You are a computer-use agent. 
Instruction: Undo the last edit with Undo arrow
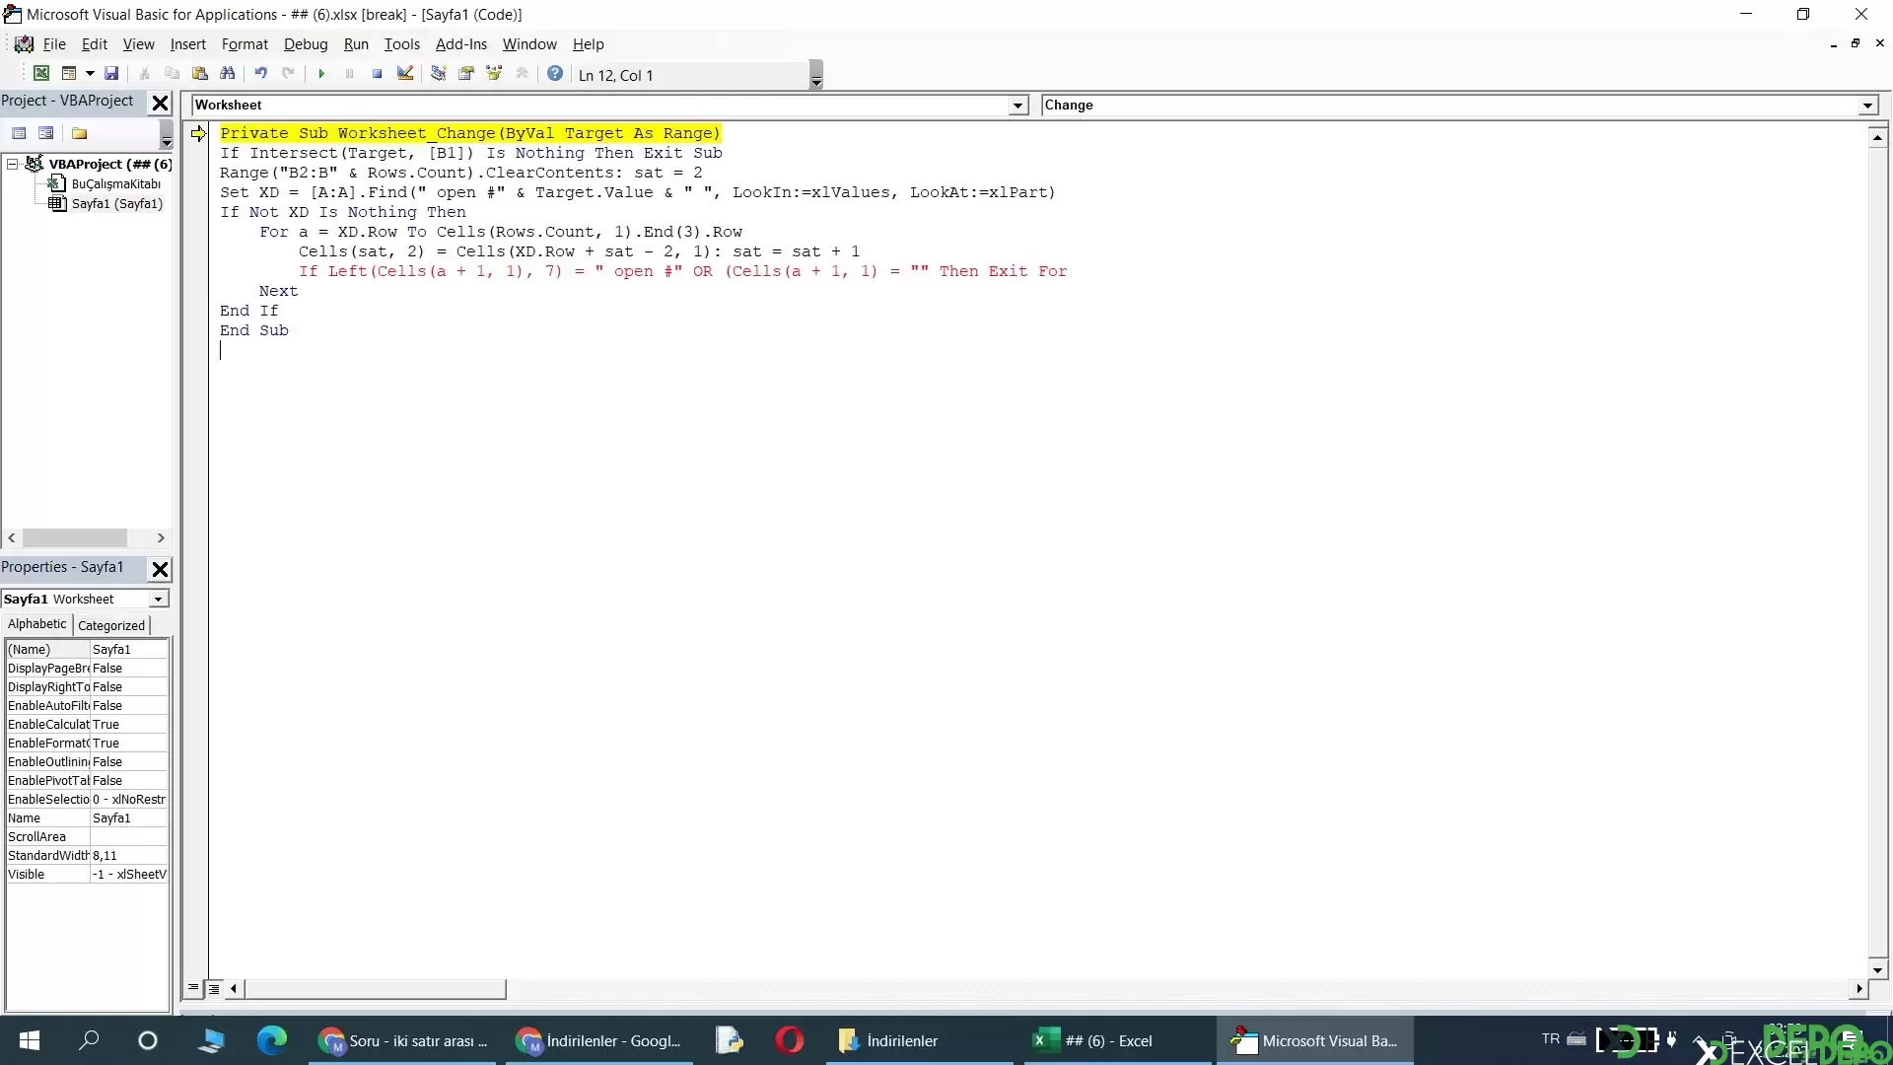coord(261,74)
